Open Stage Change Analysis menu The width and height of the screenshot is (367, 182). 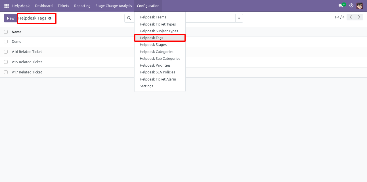(114, 6)
